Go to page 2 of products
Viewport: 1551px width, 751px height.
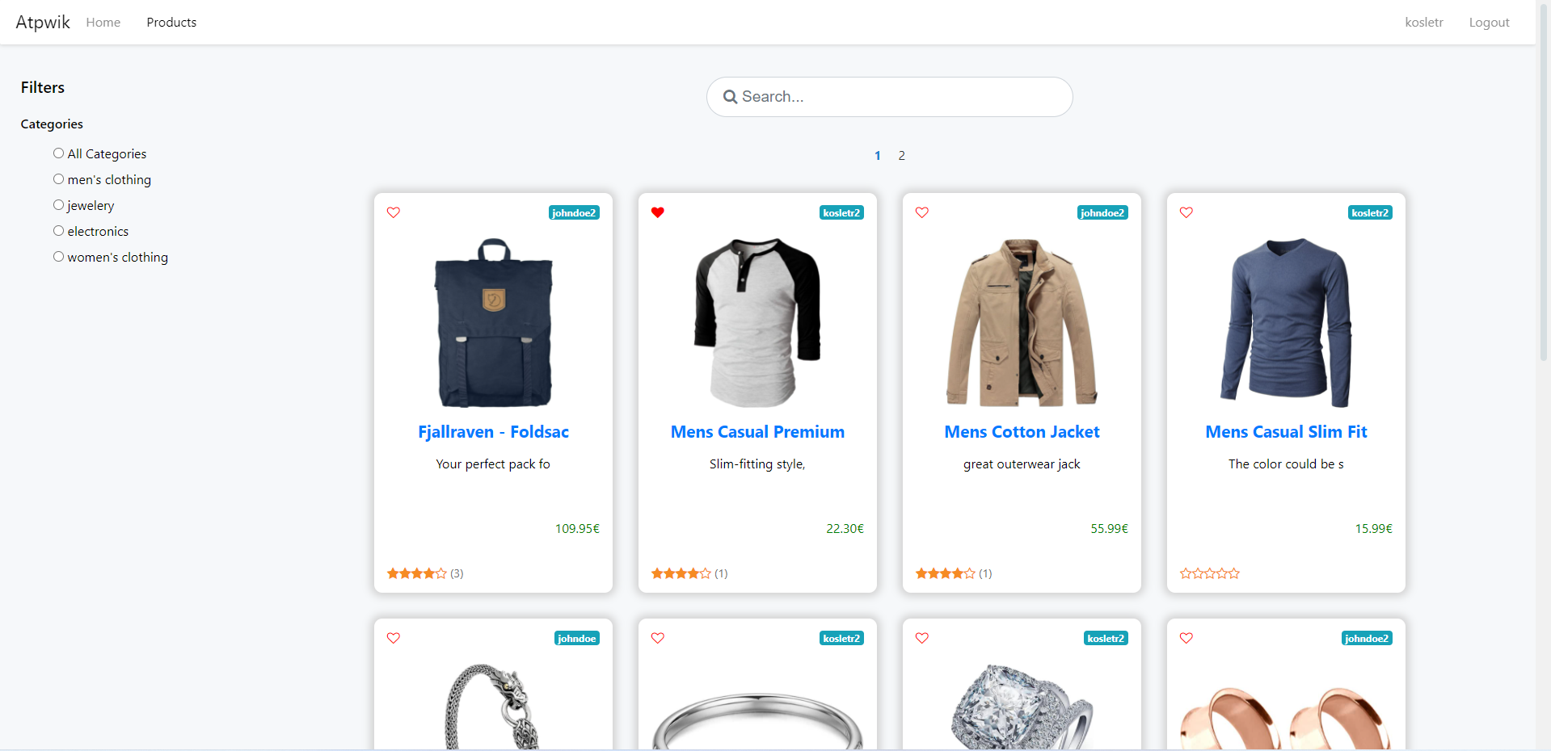pos(902,156)
